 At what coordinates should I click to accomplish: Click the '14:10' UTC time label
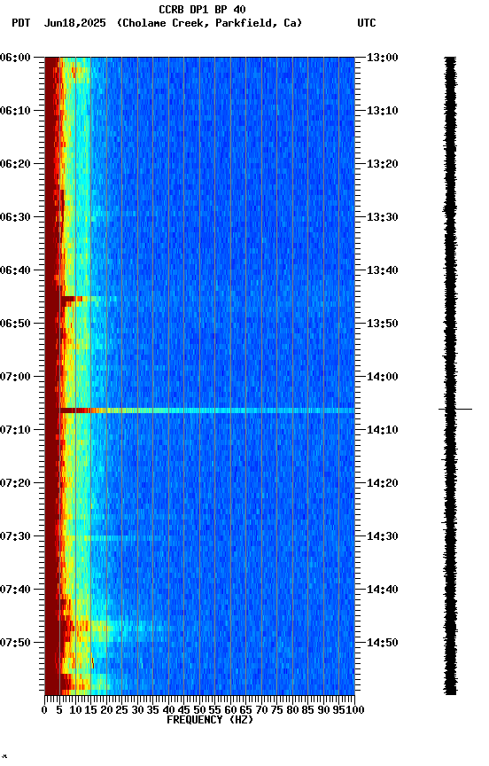tap(383, 430)
